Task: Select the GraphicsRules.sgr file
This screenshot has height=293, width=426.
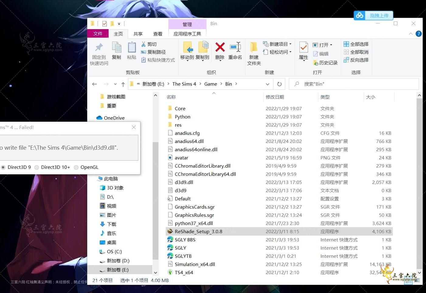Action: 279,215
